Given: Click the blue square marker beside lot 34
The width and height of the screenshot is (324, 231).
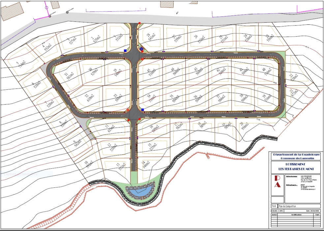Looking at the screenshot, I should [x=143, y=110].
